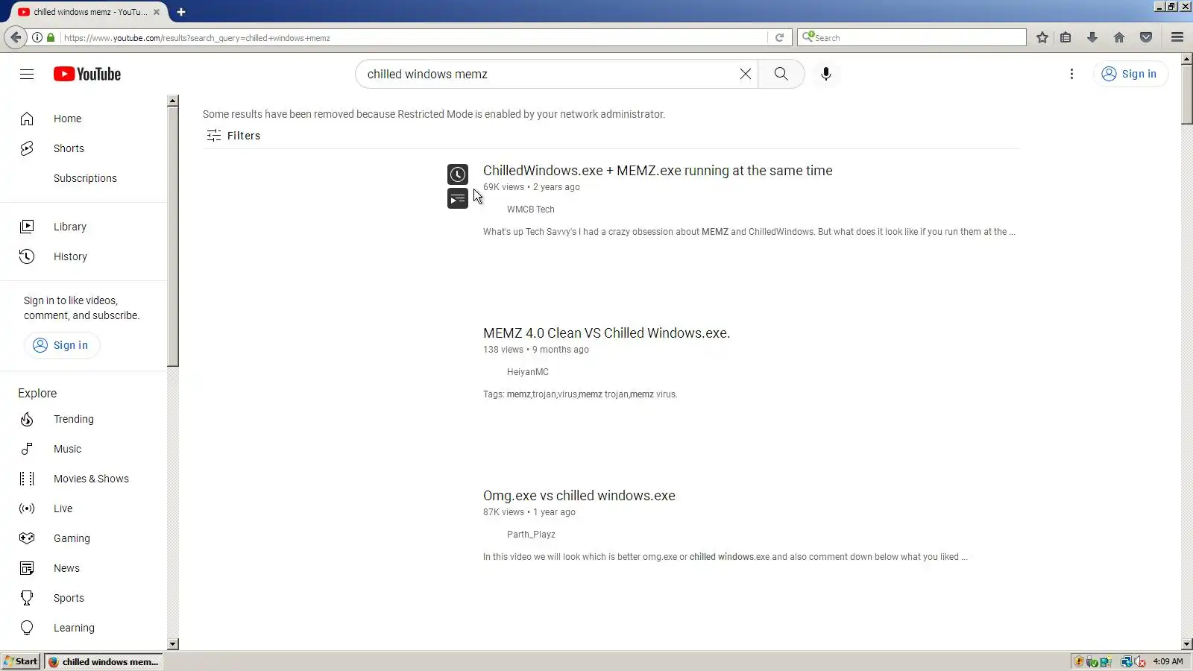Viewport: 1193px width, 671px height.
Task: Expand the Filters options
Action: pos(233,136)
